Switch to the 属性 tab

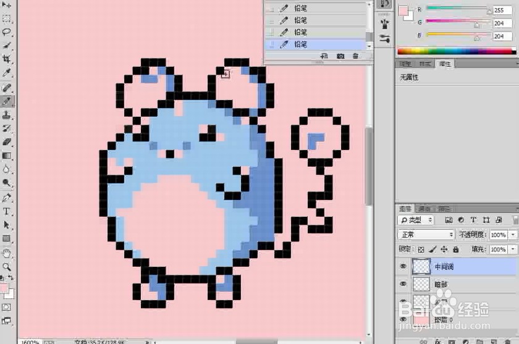pyautogui.click(x=445, y=64)
